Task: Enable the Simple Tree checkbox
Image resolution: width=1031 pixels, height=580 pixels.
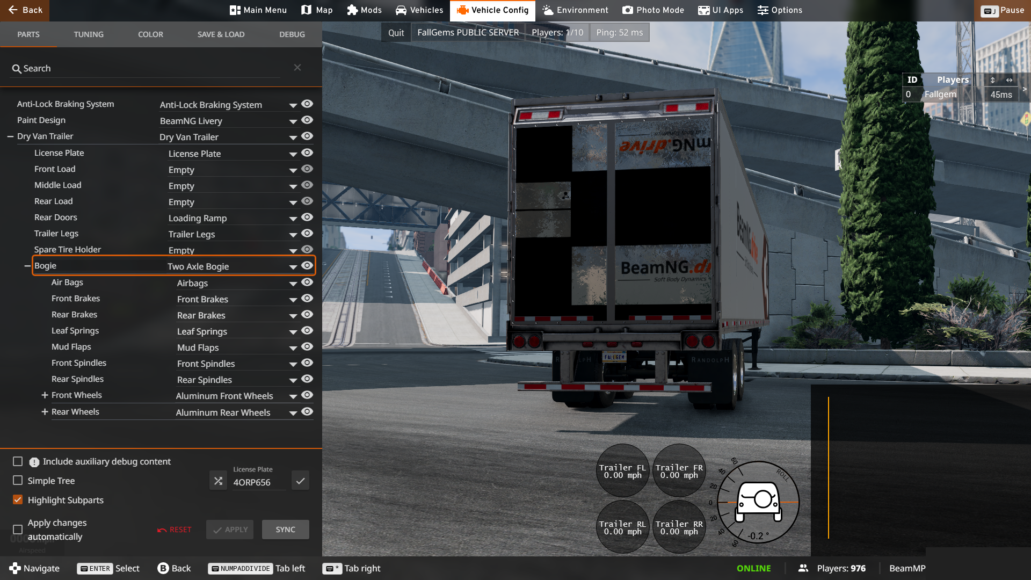Action: (x=18, y=480)
